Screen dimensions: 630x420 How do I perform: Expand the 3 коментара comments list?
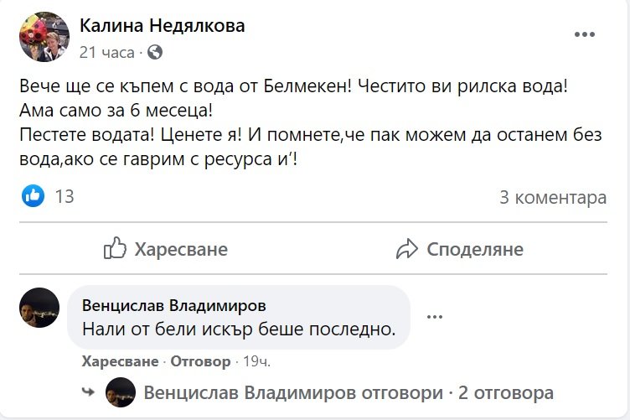(552, 198)
